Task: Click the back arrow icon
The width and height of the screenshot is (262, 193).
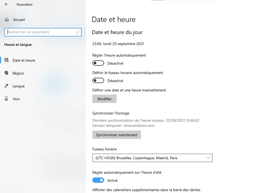Action: 6,4
